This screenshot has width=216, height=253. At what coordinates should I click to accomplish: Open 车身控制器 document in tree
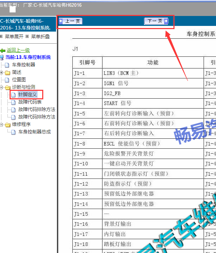tap(23, 65)
